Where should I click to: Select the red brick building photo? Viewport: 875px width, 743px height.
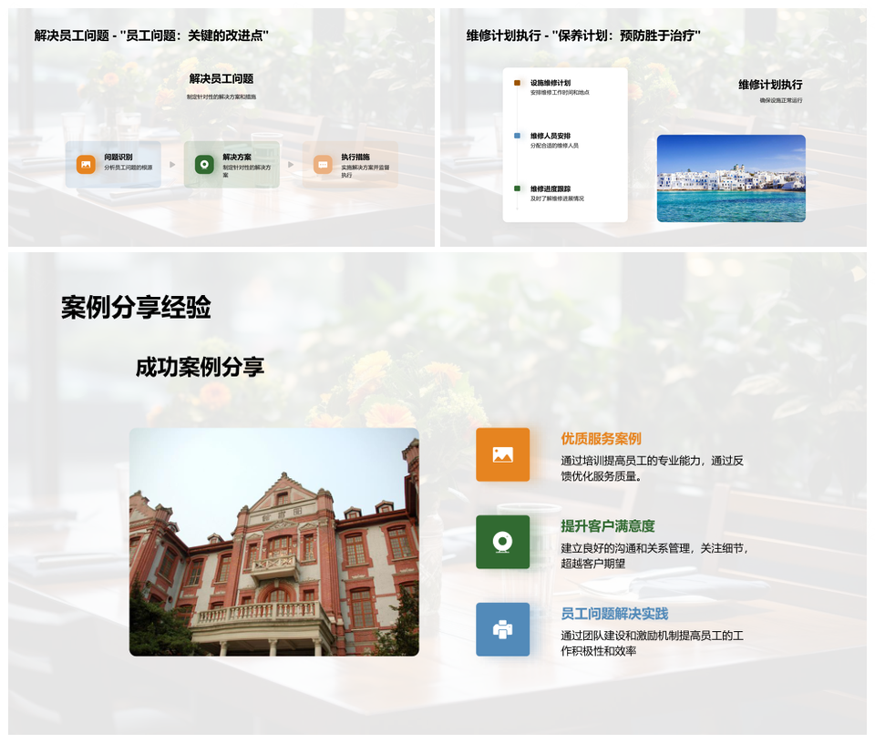coord(273,542)
